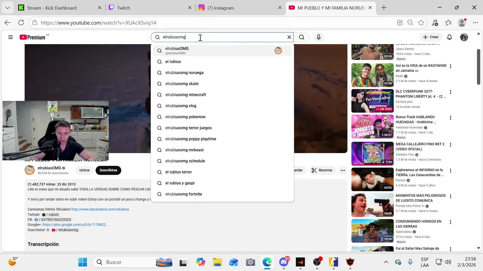This screenshot has height=271, width=483.
Task: Open YouTube notifications bell
Action: [449, 37]
